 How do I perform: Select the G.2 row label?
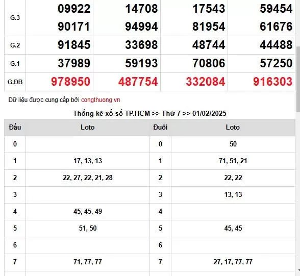click(15, 45)
